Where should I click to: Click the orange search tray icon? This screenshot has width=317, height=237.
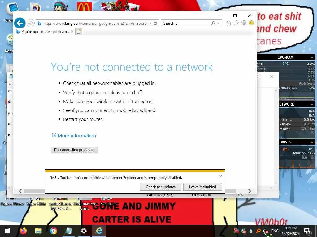pyautogui.click(x=258, y=231)
